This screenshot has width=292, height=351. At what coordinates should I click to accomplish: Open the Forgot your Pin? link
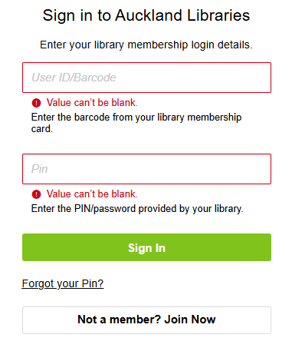(63, 283)
